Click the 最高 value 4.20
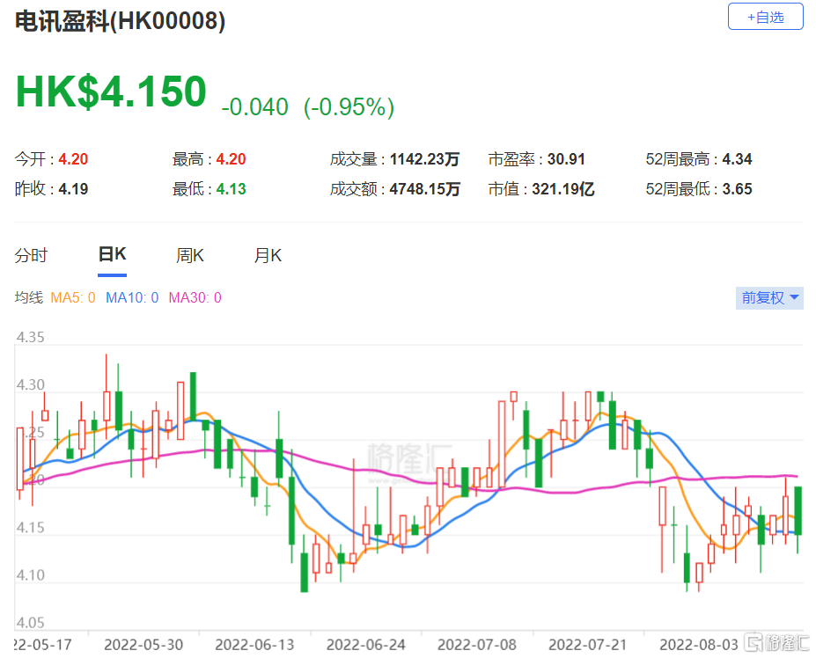The width and height of the screenshot is (816, 658). point(231,159)
